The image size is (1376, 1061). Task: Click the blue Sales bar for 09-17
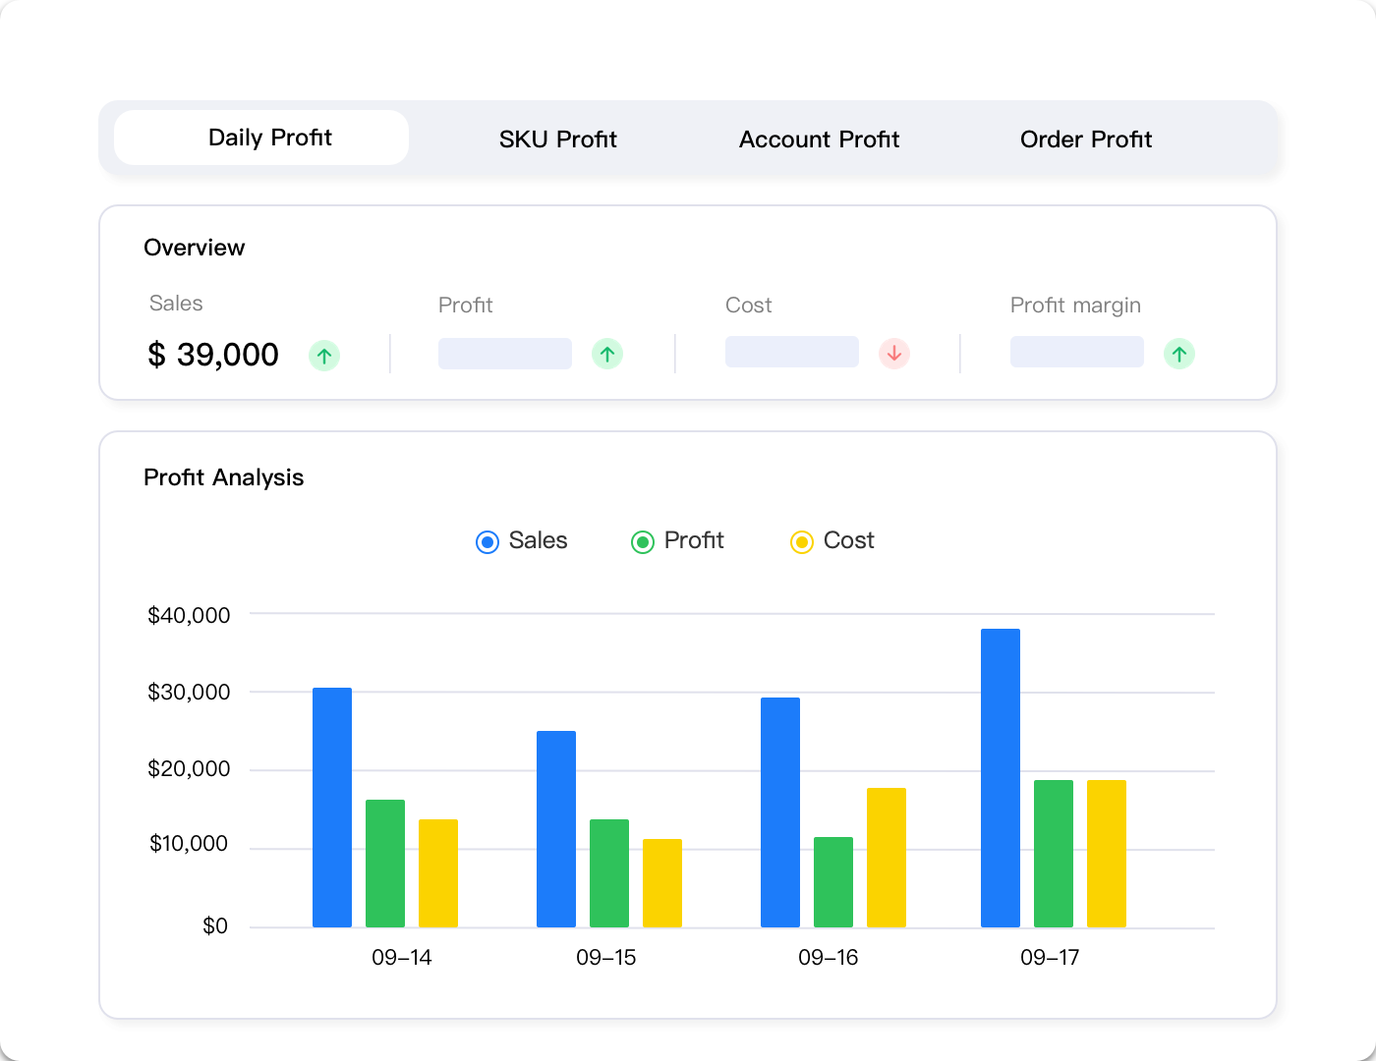999,776
